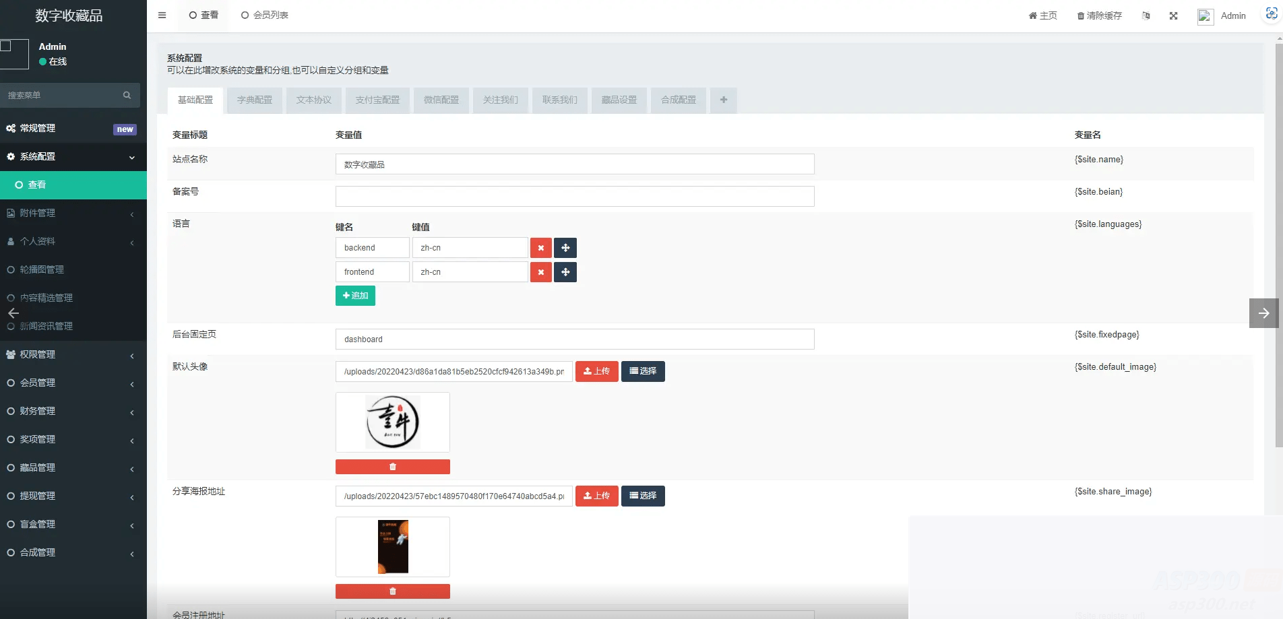The height and width of the screenshot is (619, 1283).
Task: Click the 站点名称 input field
Action: 574,164
